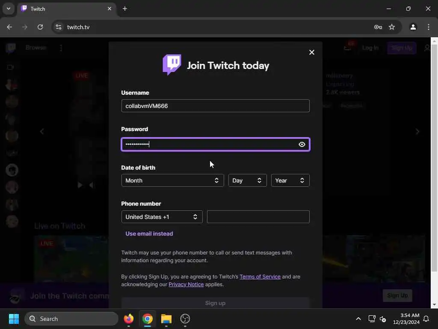The image size is (438, 329).
Task: Open the Privacy Notice link
Action: tap(186, 284)
